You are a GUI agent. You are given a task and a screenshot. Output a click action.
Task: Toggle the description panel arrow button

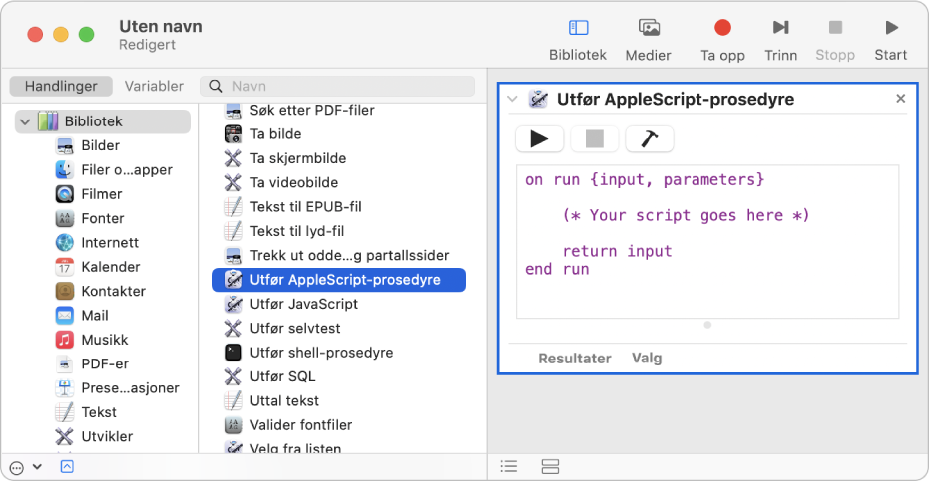point(67,466)
